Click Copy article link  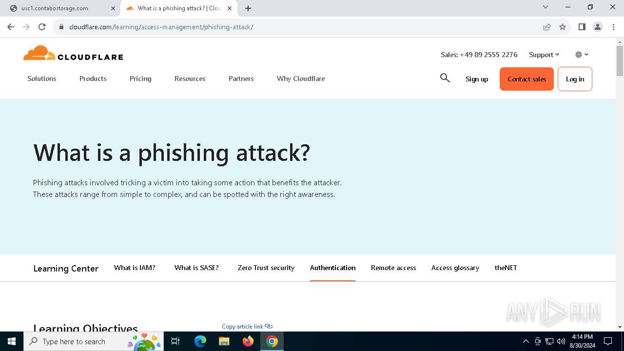tap(247, 327)
